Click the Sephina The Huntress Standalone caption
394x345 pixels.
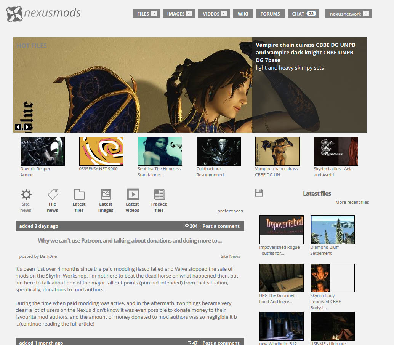tap(159, 172)
